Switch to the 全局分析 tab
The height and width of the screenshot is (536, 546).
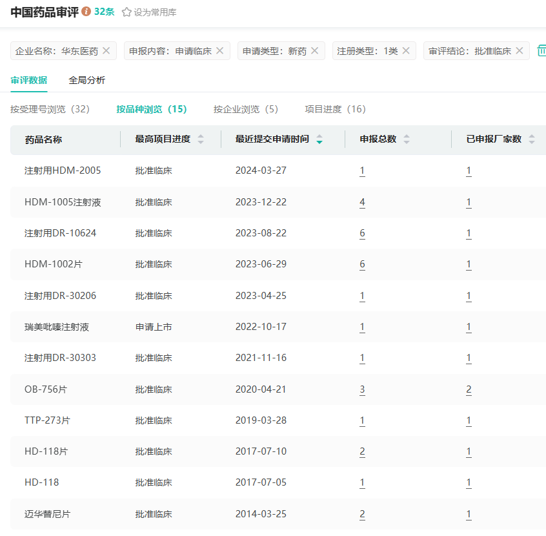tap(86, 80)
